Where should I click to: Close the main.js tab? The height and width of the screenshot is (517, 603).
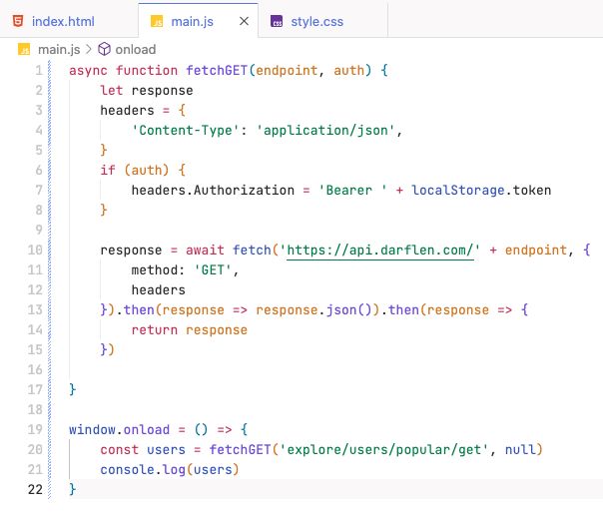[x=244, y=21]
